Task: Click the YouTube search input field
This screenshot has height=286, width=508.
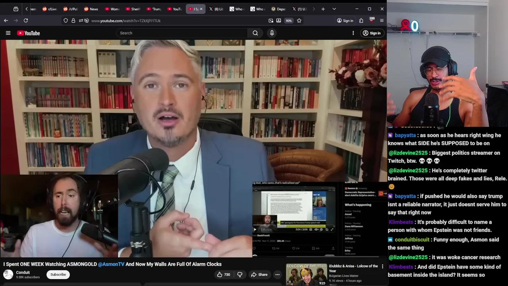Action: click(x=183, y=33)
